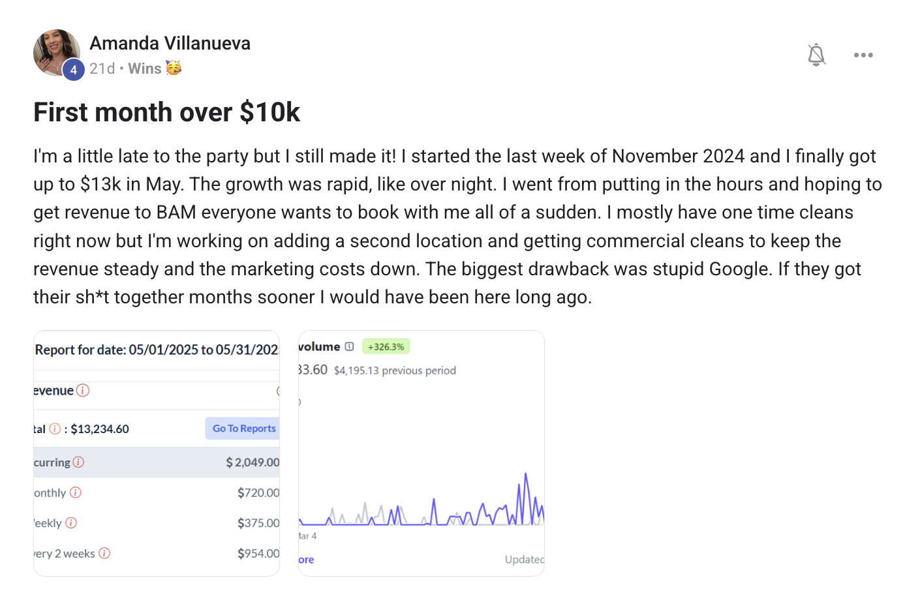Open the Wins category link
920x591 pixels.
pos(145,68)
